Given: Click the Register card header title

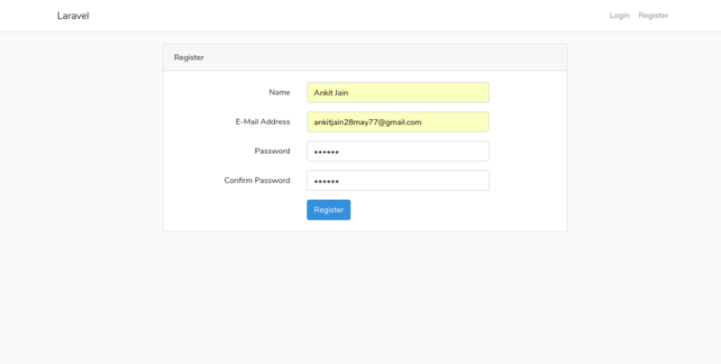Looking at the screenshot, I should click(x=189, y=58).
